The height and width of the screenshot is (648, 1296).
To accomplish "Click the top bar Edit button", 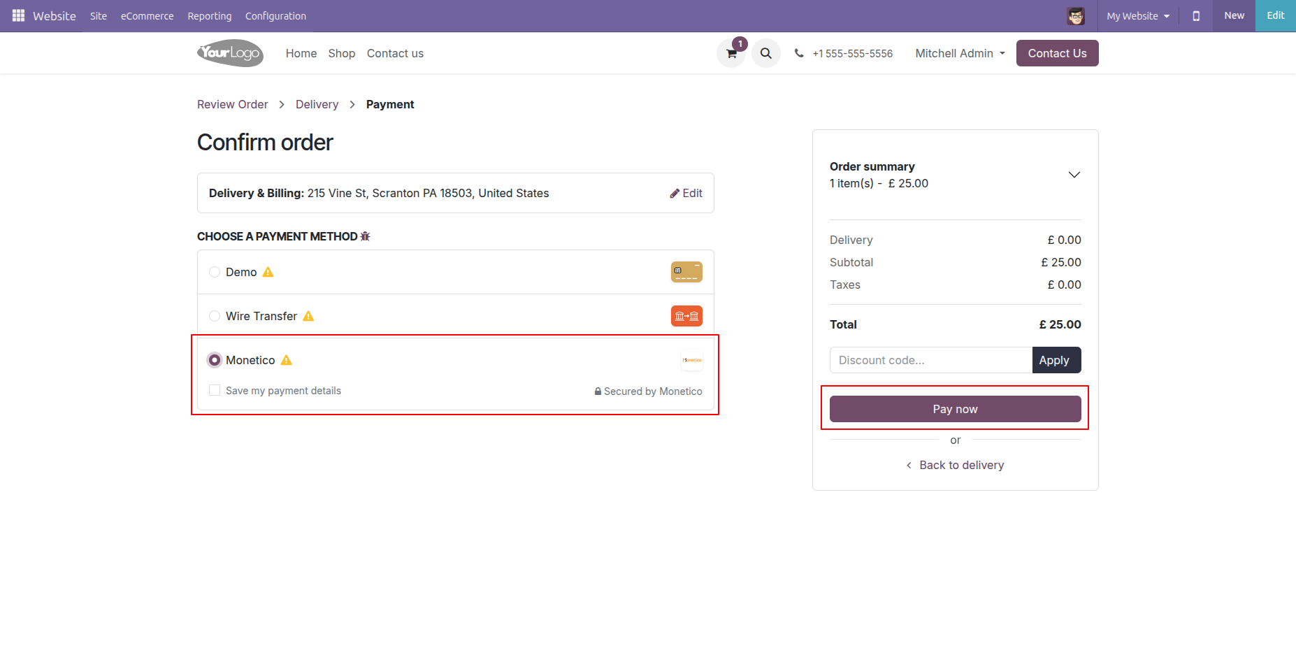I will click(x=1276, y=16).
